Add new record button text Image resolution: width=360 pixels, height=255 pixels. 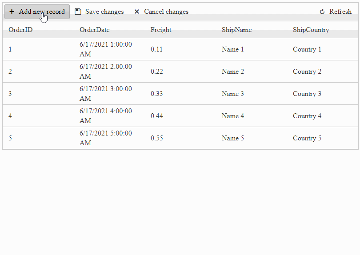pyautogui.click(x=42, y=12)
